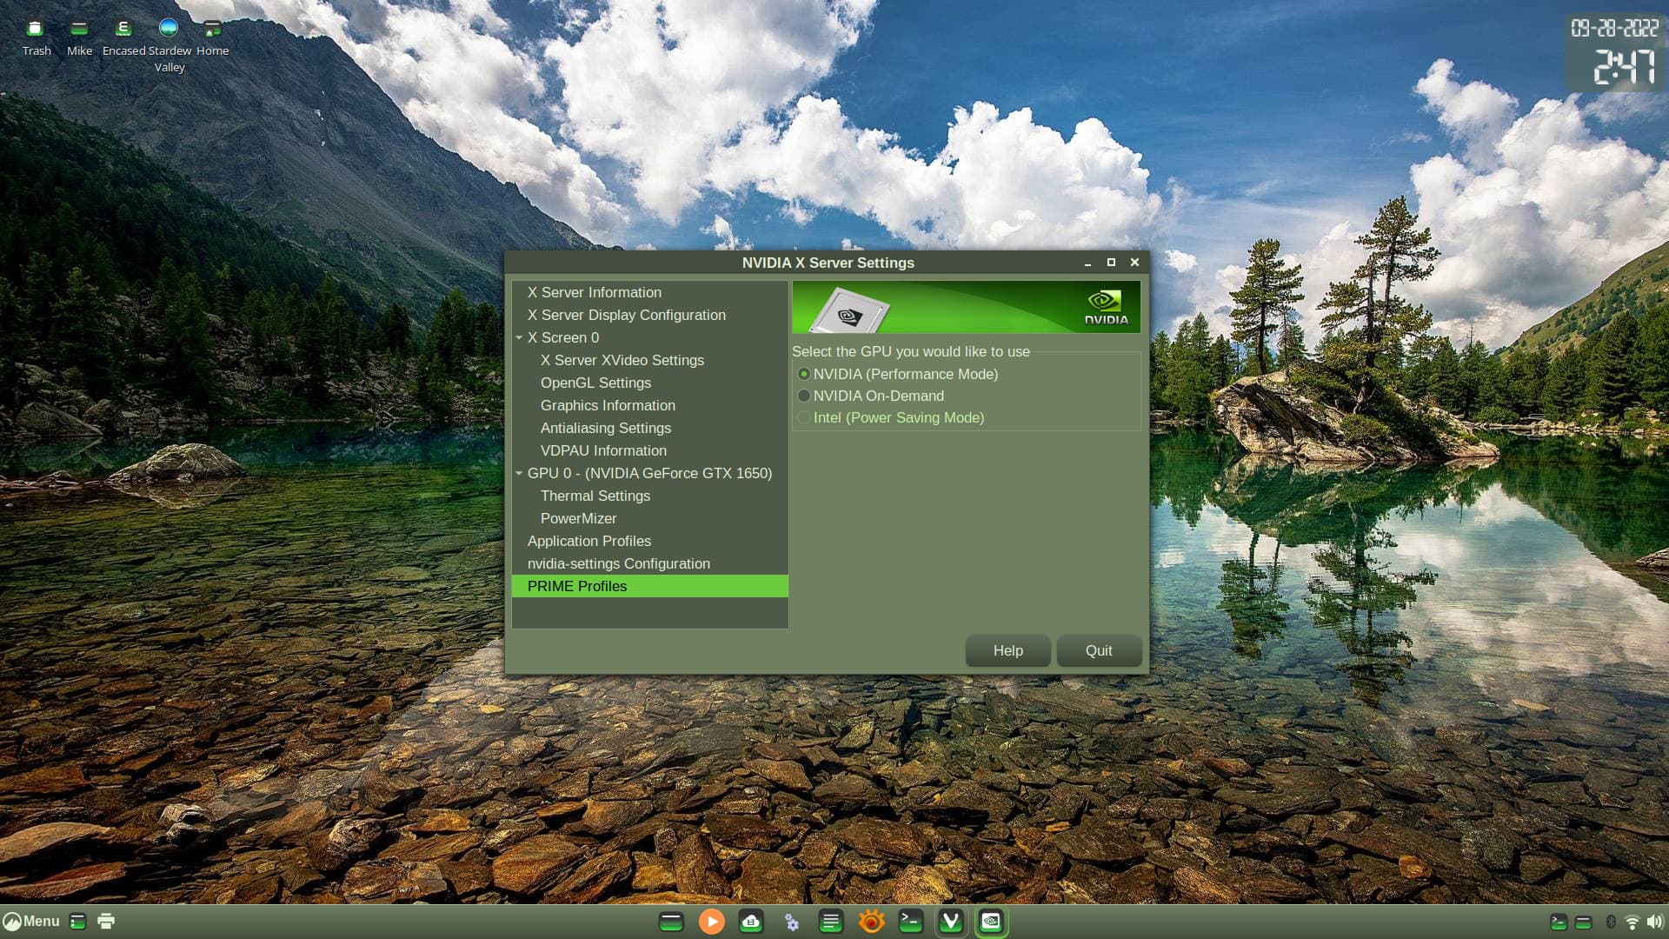Close the NVIDIA X Server Settings window

[1134, 263]
